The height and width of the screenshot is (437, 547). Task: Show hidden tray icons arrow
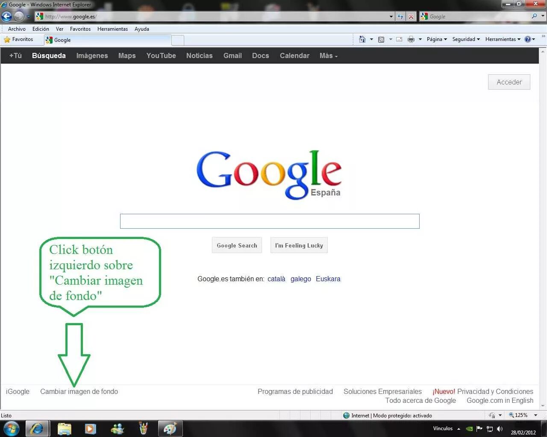[459, 428]
